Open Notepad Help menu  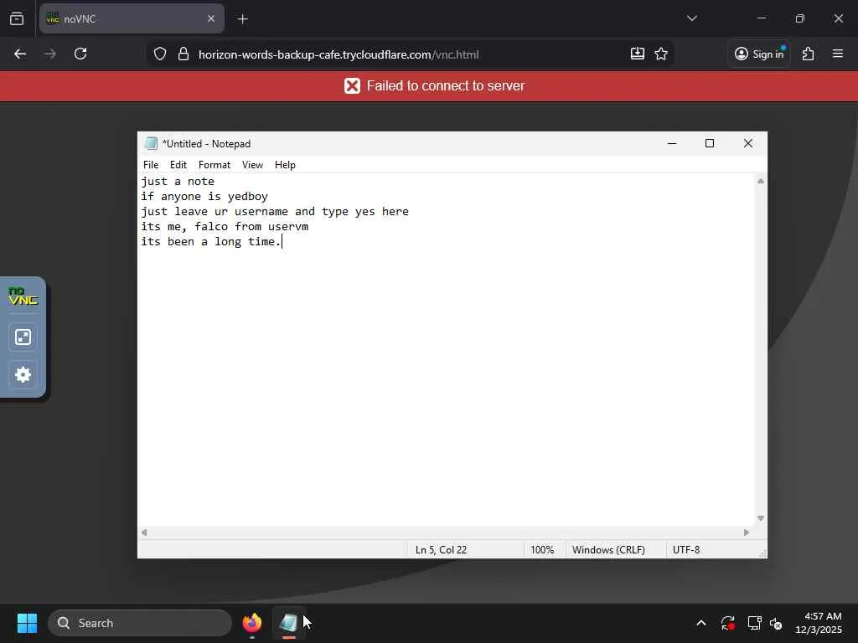click(285, 165)
